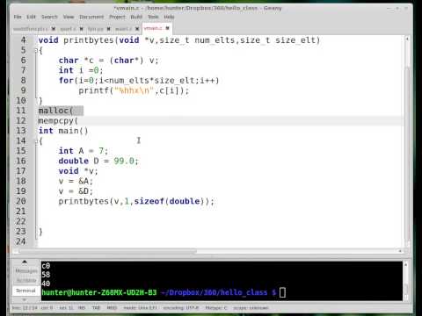Open the Document menu
The width and height of the screenshot is (422, 316).
click(x=91, y=17)
